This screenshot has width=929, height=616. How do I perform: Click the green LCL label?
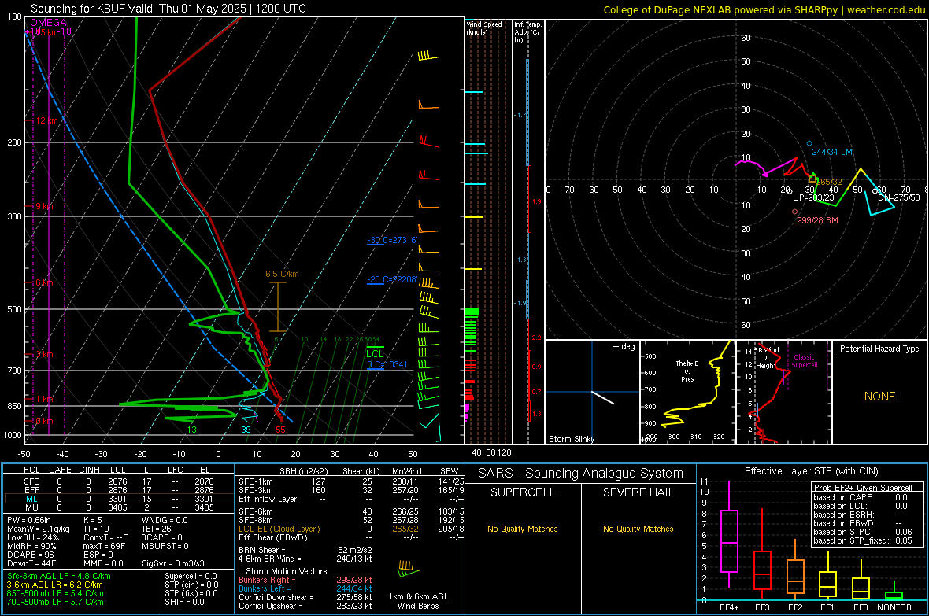375,353
